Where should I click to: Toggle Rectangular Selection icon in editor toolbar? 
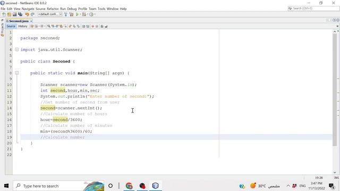pos(65,26)
